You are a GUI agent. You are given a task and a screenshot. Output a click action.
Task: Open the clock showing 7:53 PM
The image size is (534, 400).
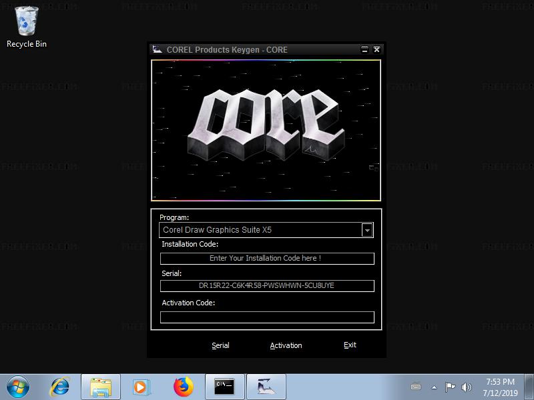point(500,387)
